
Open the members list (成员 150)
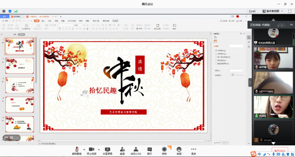point(136,149)
